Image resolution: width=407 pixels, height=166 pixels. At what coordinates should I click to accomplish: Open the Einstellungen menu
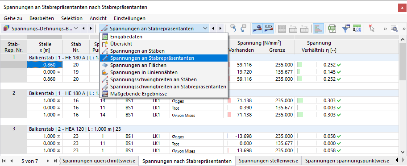pyautogui.click(x=129, y=18)
